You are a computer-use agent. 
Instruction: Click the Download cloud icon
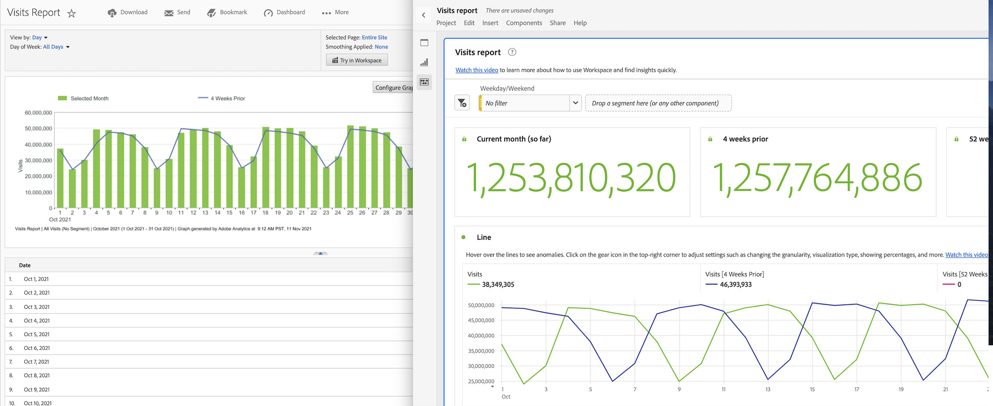112,13
